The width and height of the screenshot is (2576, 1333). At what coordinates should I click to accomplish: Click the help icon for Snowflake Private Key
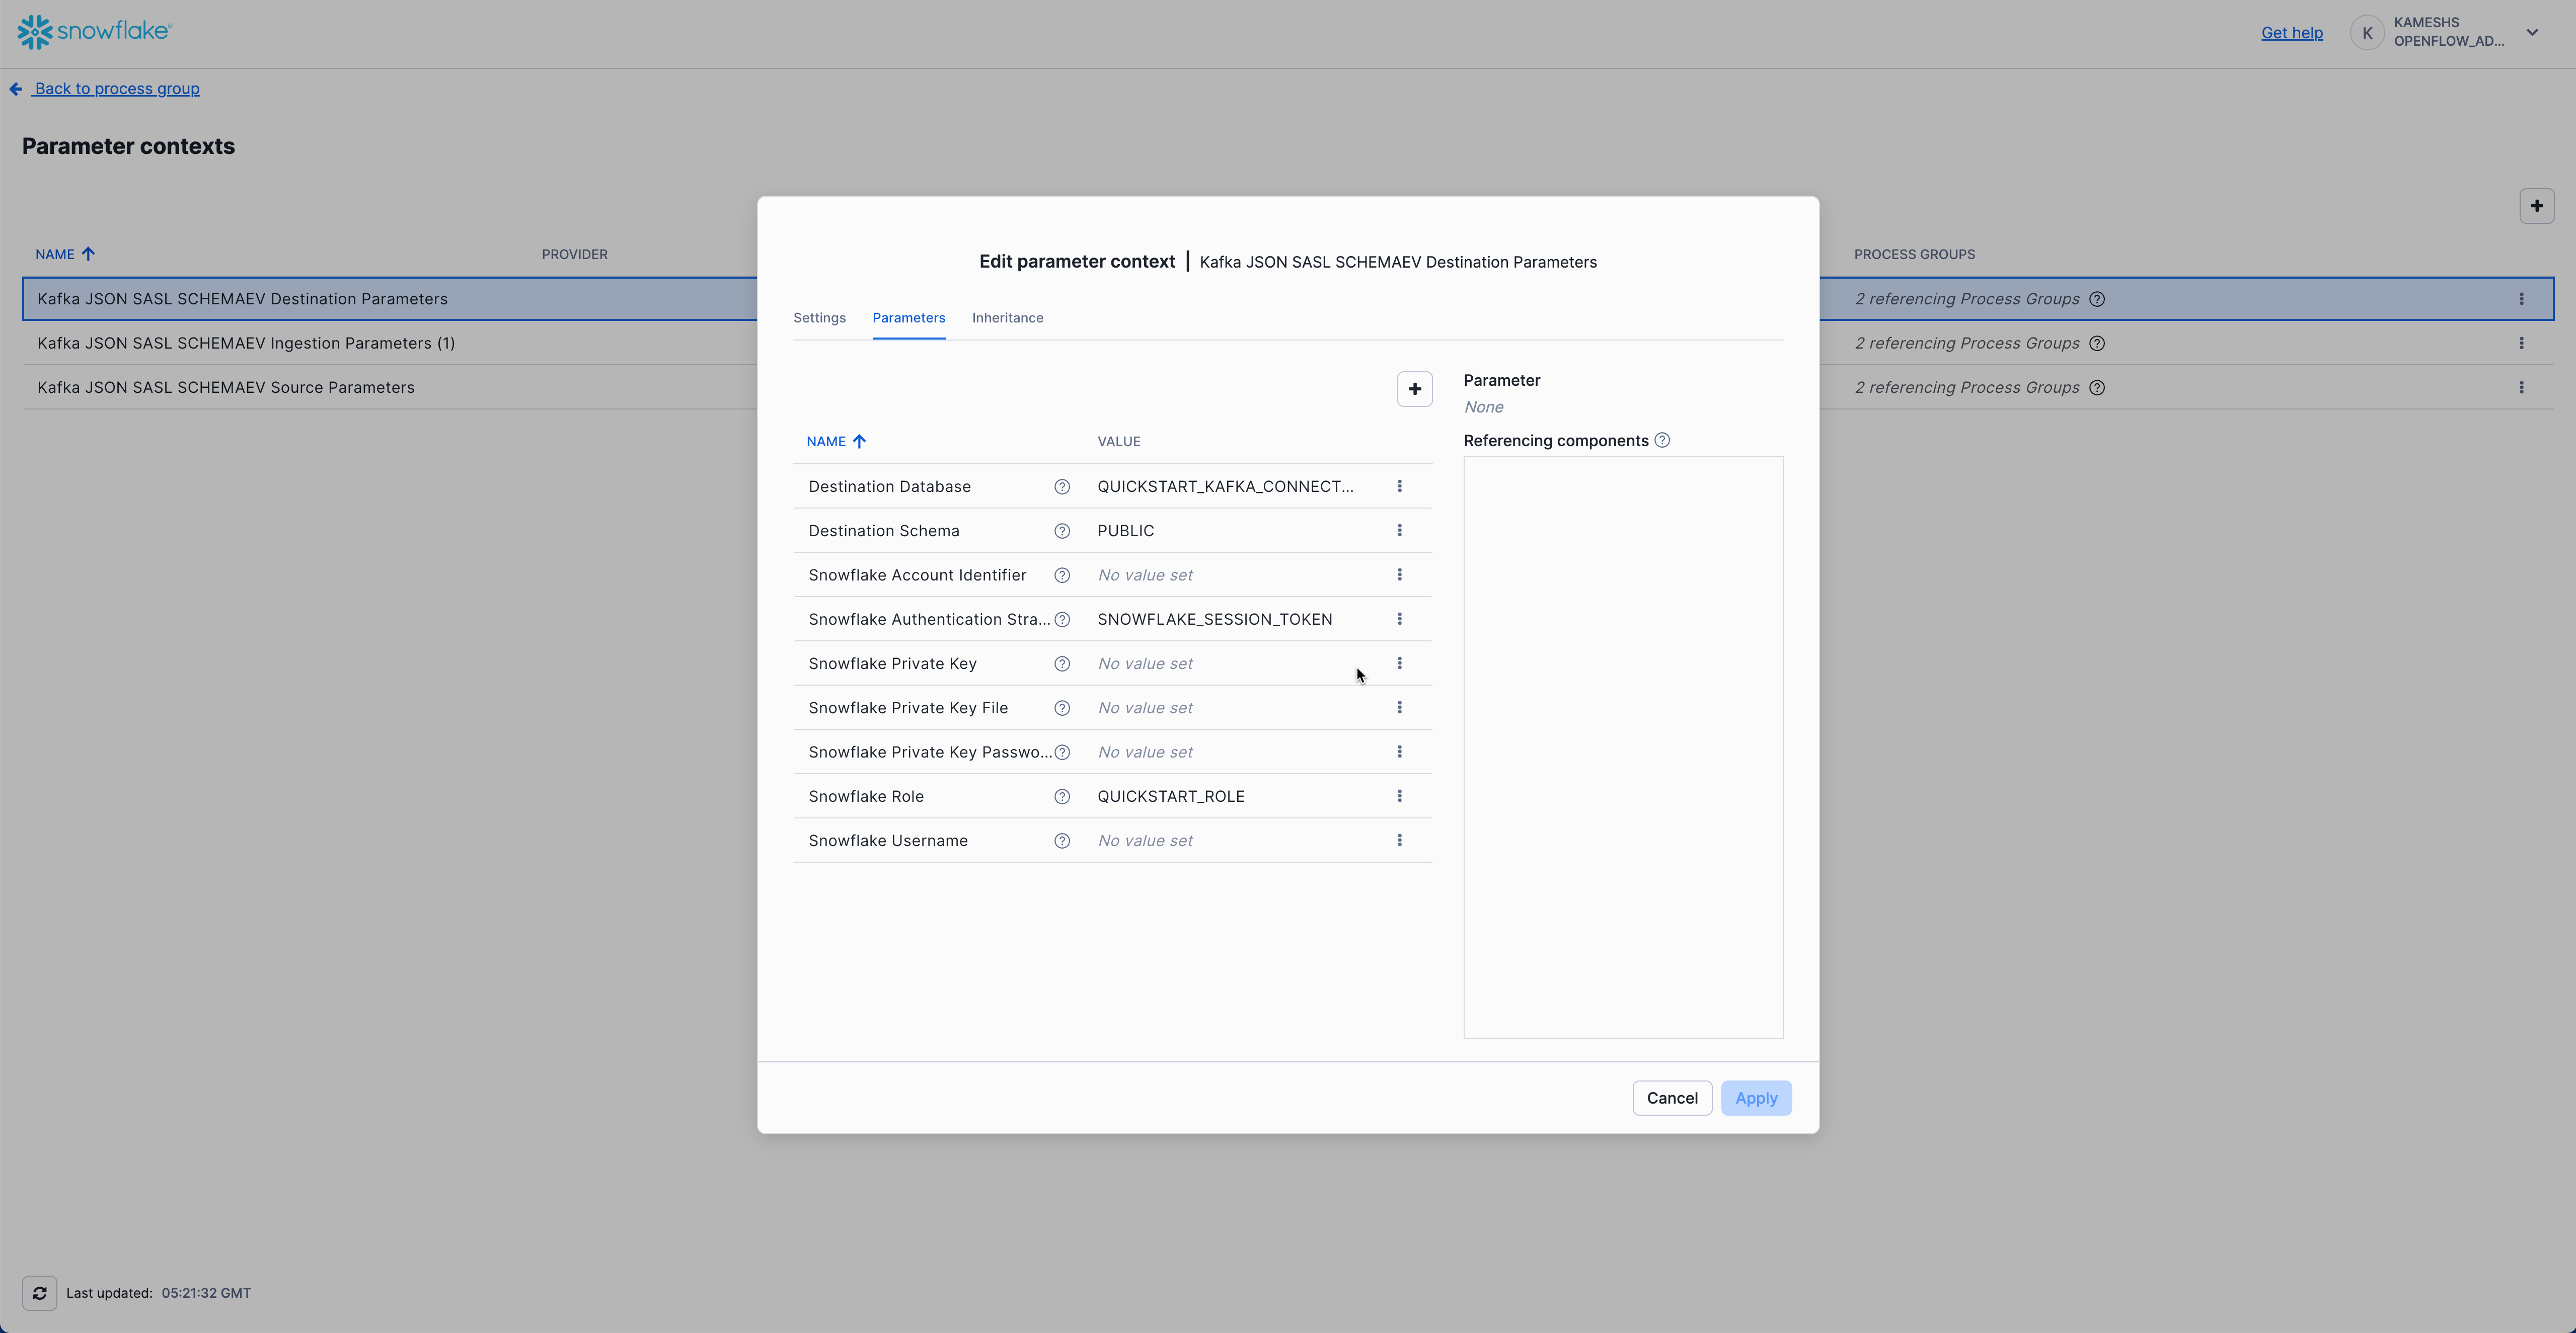[x=1062, y=663]
